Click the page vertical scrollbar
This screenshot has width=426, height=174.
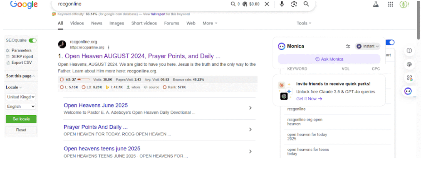click(419, 20)
